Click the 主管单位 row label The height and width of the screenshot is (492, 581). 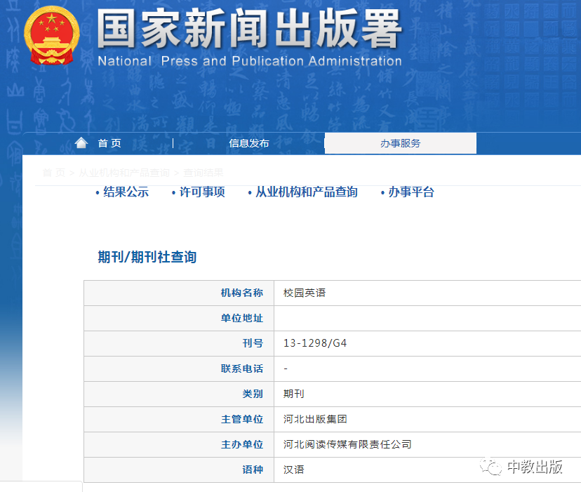[x=242, y=419]
